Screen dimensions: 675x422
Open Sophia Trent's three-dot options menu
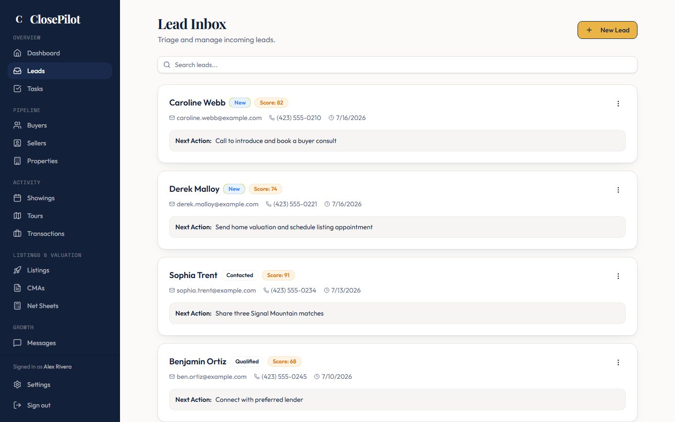pos(618,276)
